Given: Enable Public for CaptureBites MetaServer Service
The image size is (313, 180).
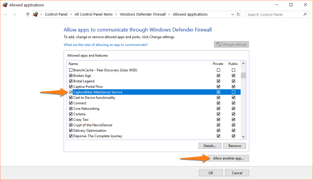Looking at the screenshot, I should pyautogui.click(x=233, y=92).
